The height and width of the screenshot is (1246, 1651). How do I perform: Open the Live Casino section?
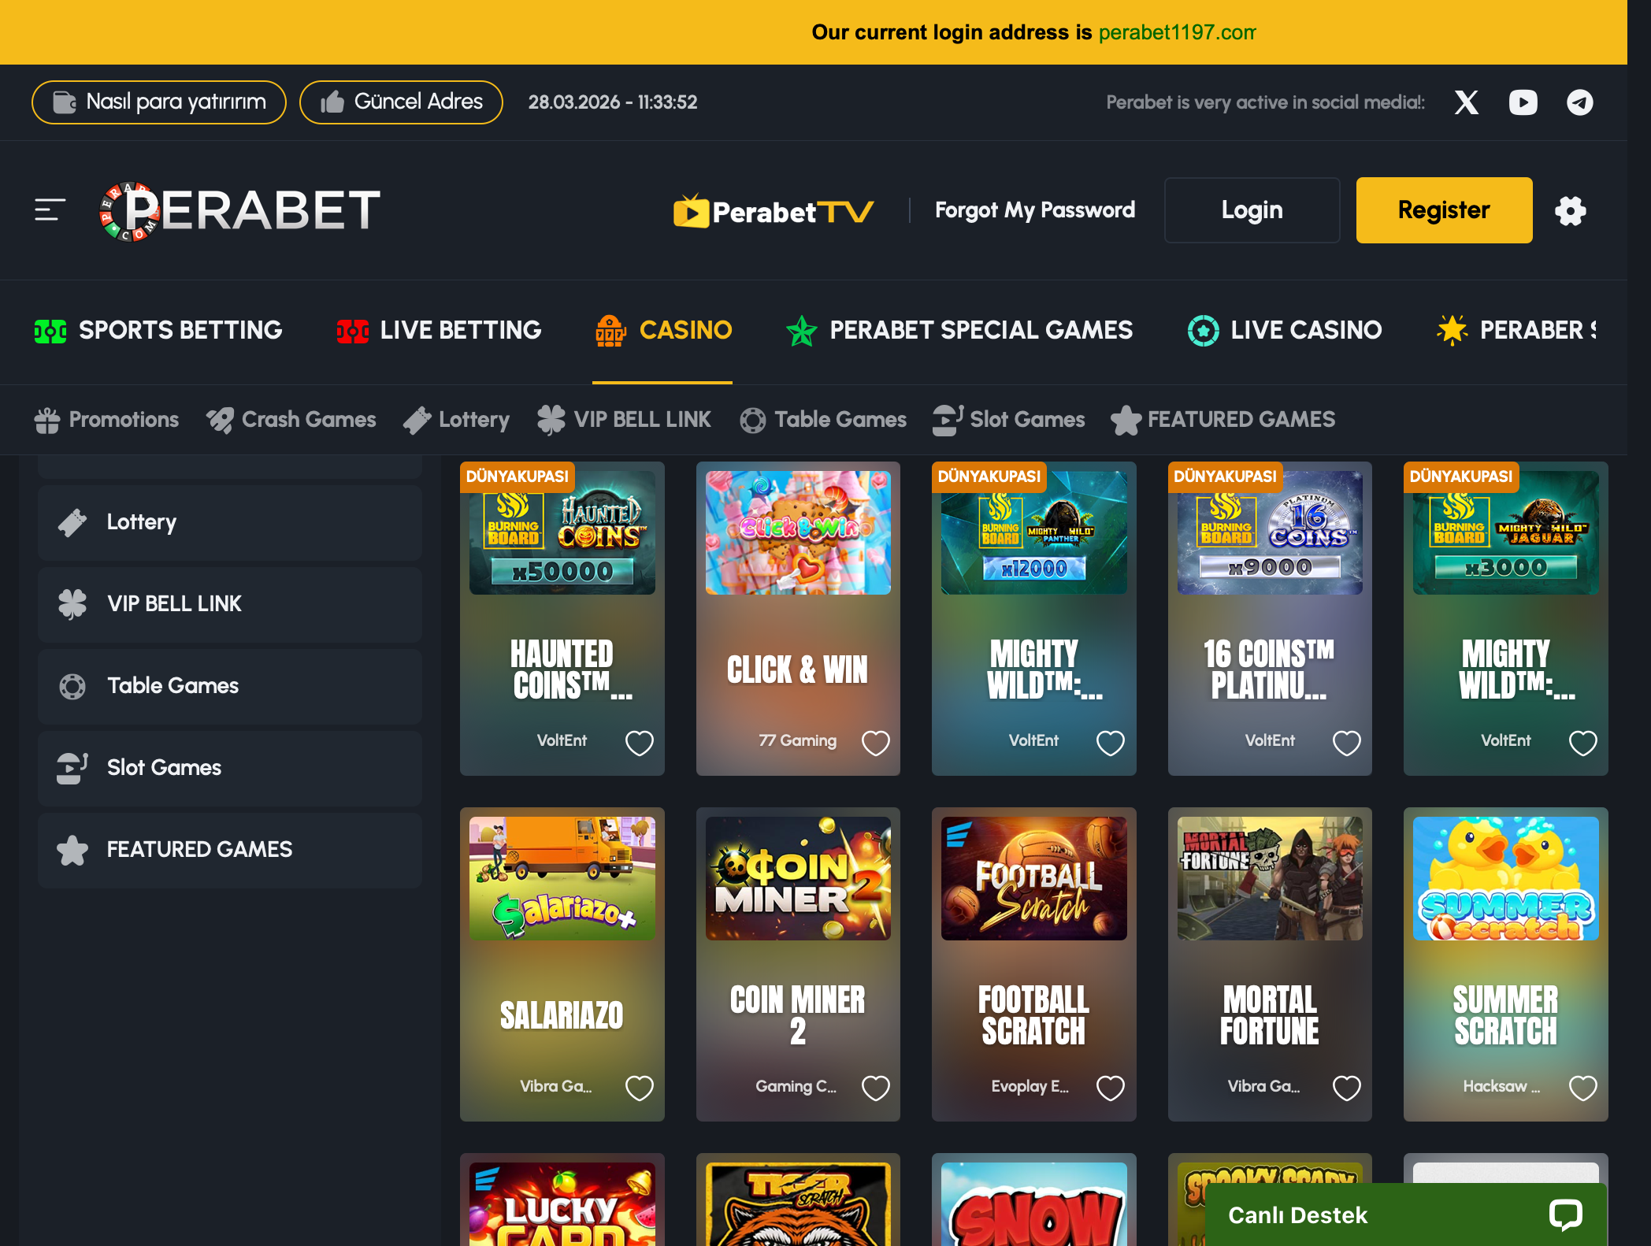pyautogui.click(x=1285, y=330)
